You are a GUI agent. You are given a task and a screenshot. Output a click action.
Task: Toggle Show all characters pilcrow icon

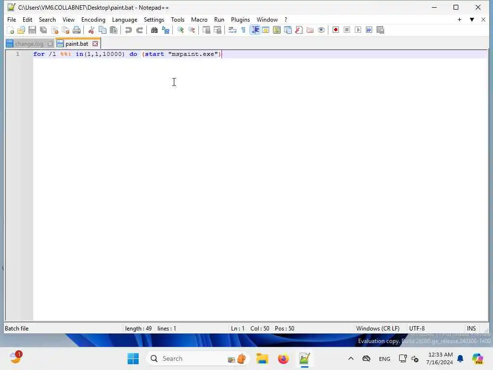243,30
